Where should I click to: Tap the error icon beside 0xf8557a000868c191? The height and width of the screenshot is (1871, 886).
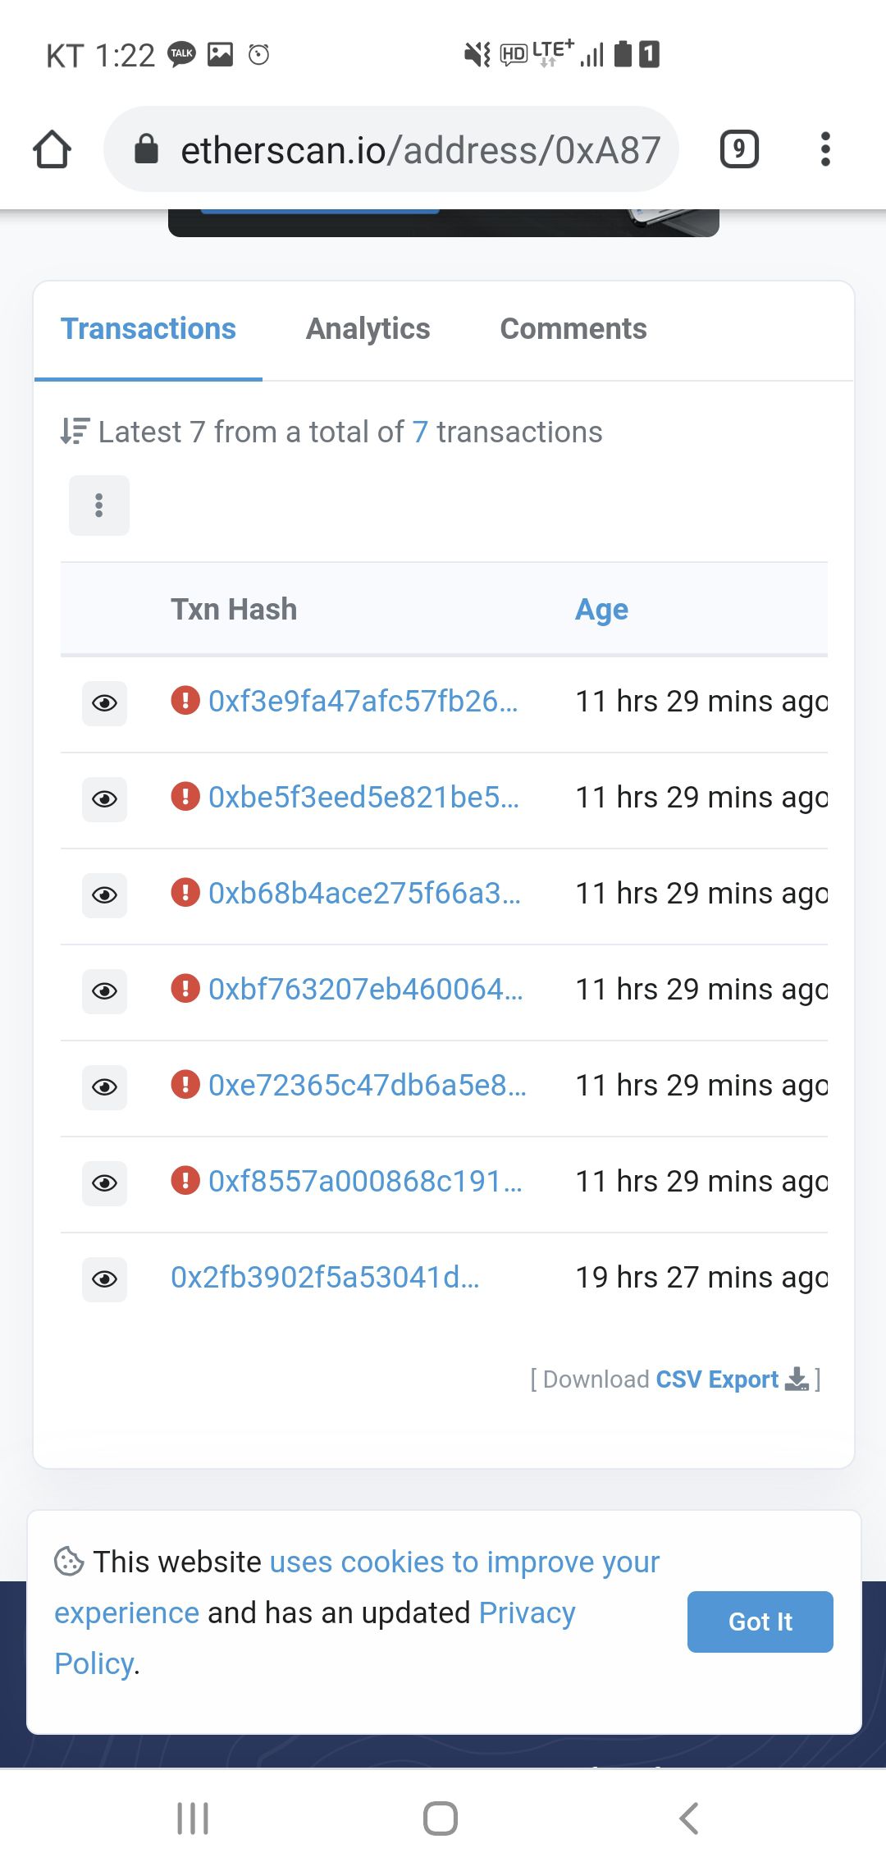tap(185, 1181)
